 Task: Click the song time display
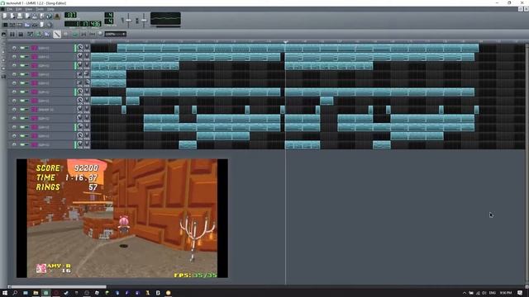click(83, 24)
